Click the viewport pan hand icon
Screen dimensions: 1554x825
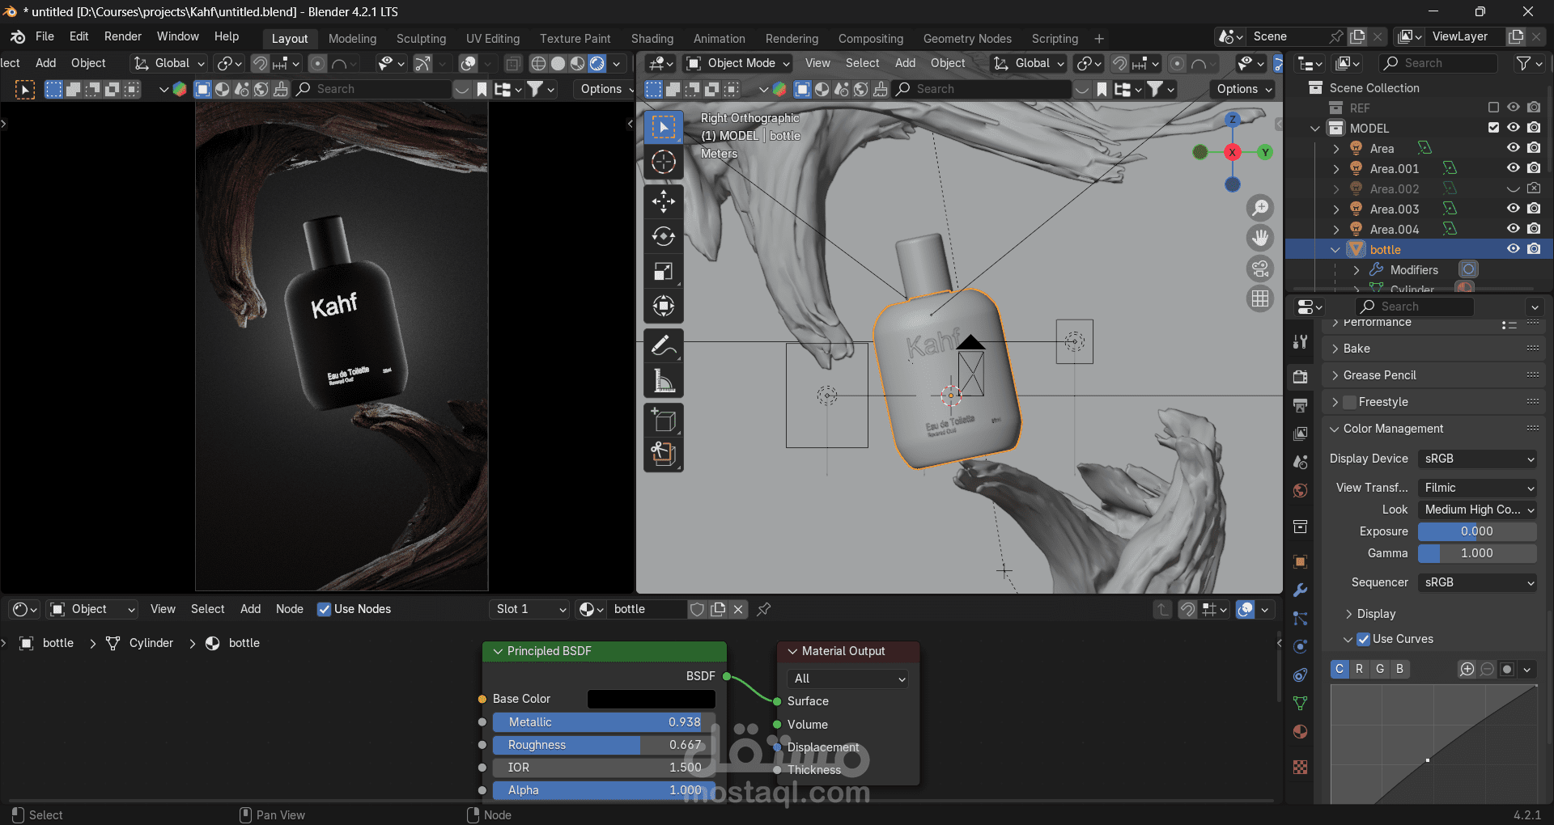(1260, 238)
